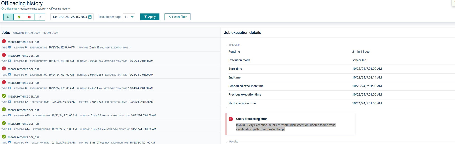This screenshot has height=144, width=455.
Task: Click the Reset filter button
Action: pyautogui.click(x=177, y=17)
